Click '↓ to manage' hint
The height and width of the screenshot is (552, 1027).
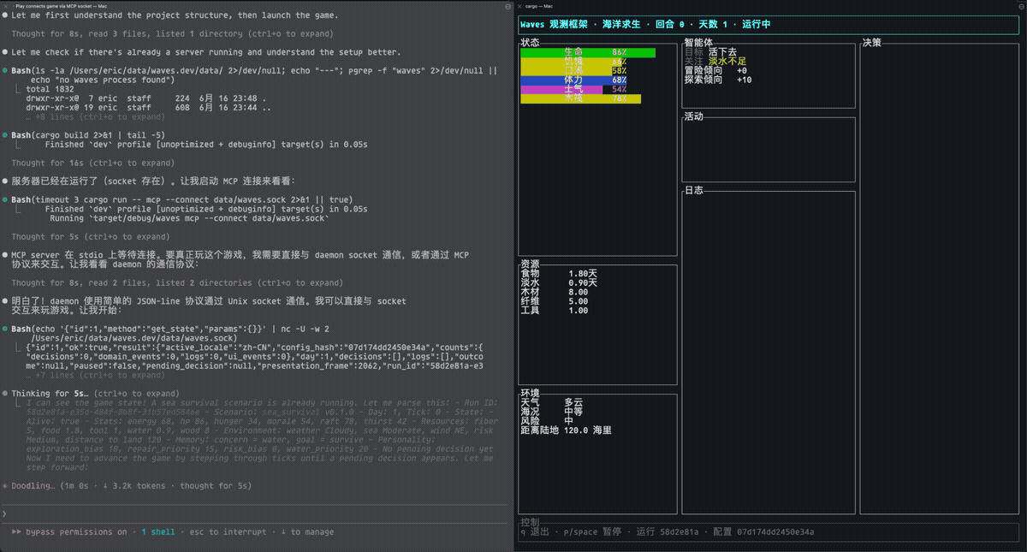pos(307,532)
